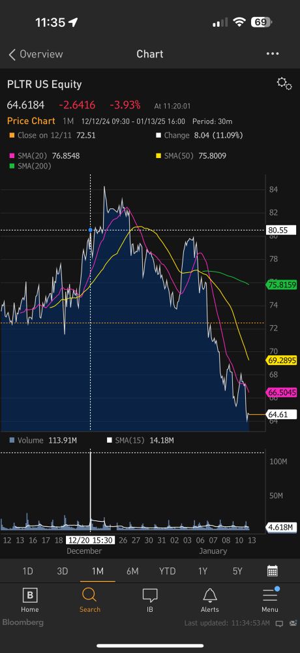Open the Alerts bell tab

[x=210, y=600]
